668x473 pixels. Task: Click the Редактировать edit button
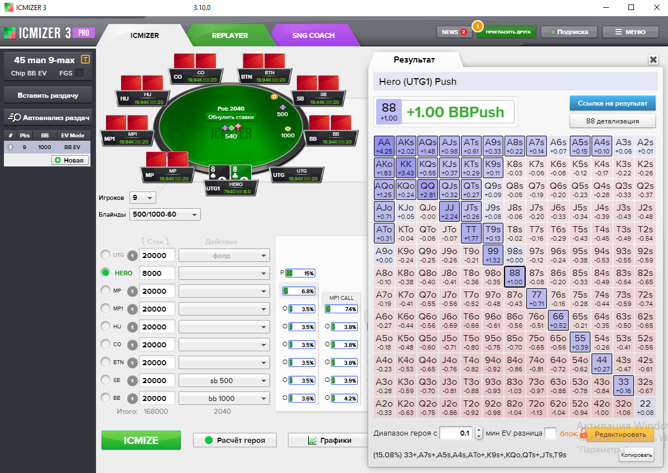pyautogui.click(x=620, y=434)
